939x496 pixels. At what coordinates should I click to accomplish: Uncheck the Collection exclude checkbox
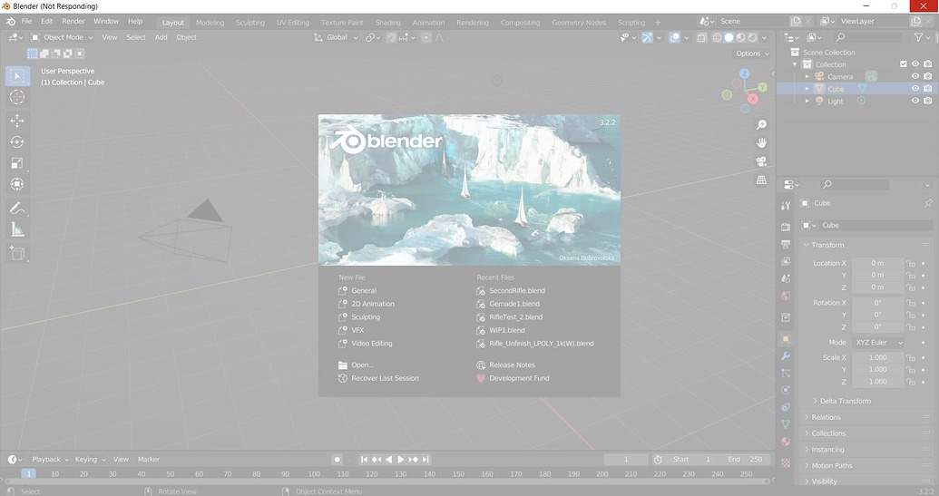pos(904,64)
